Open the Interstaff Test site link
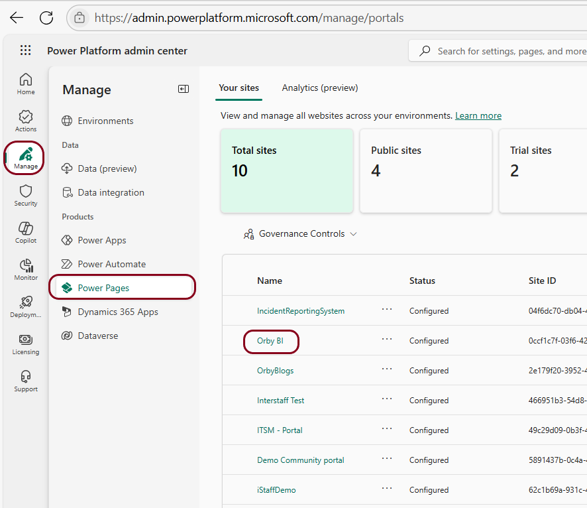Image resolution: width=587 pixels, height=508 pixels. click(x=280, y=401)
